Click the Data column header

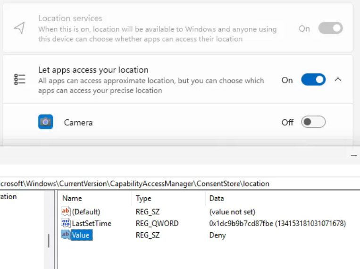(217, 198)
